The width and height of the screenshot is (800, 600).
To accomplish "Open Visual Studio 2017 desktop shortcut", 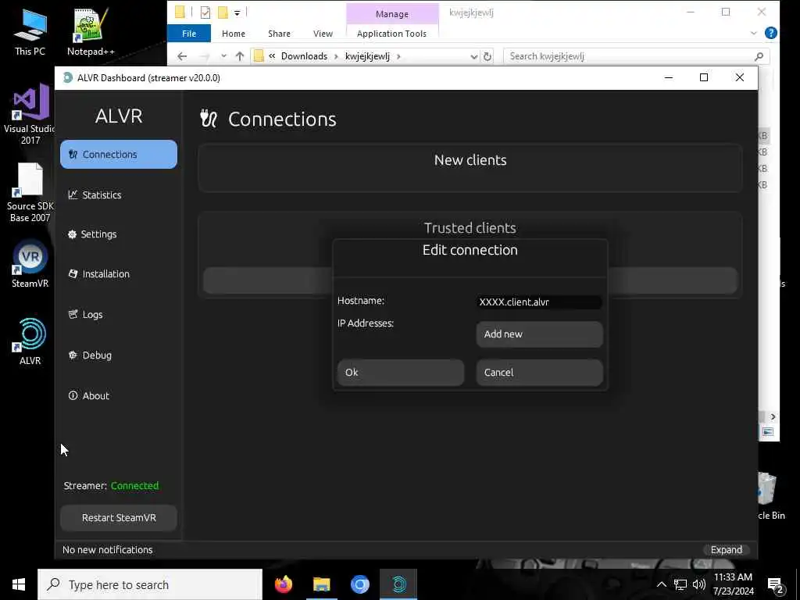I will click(x=30, y=115).
